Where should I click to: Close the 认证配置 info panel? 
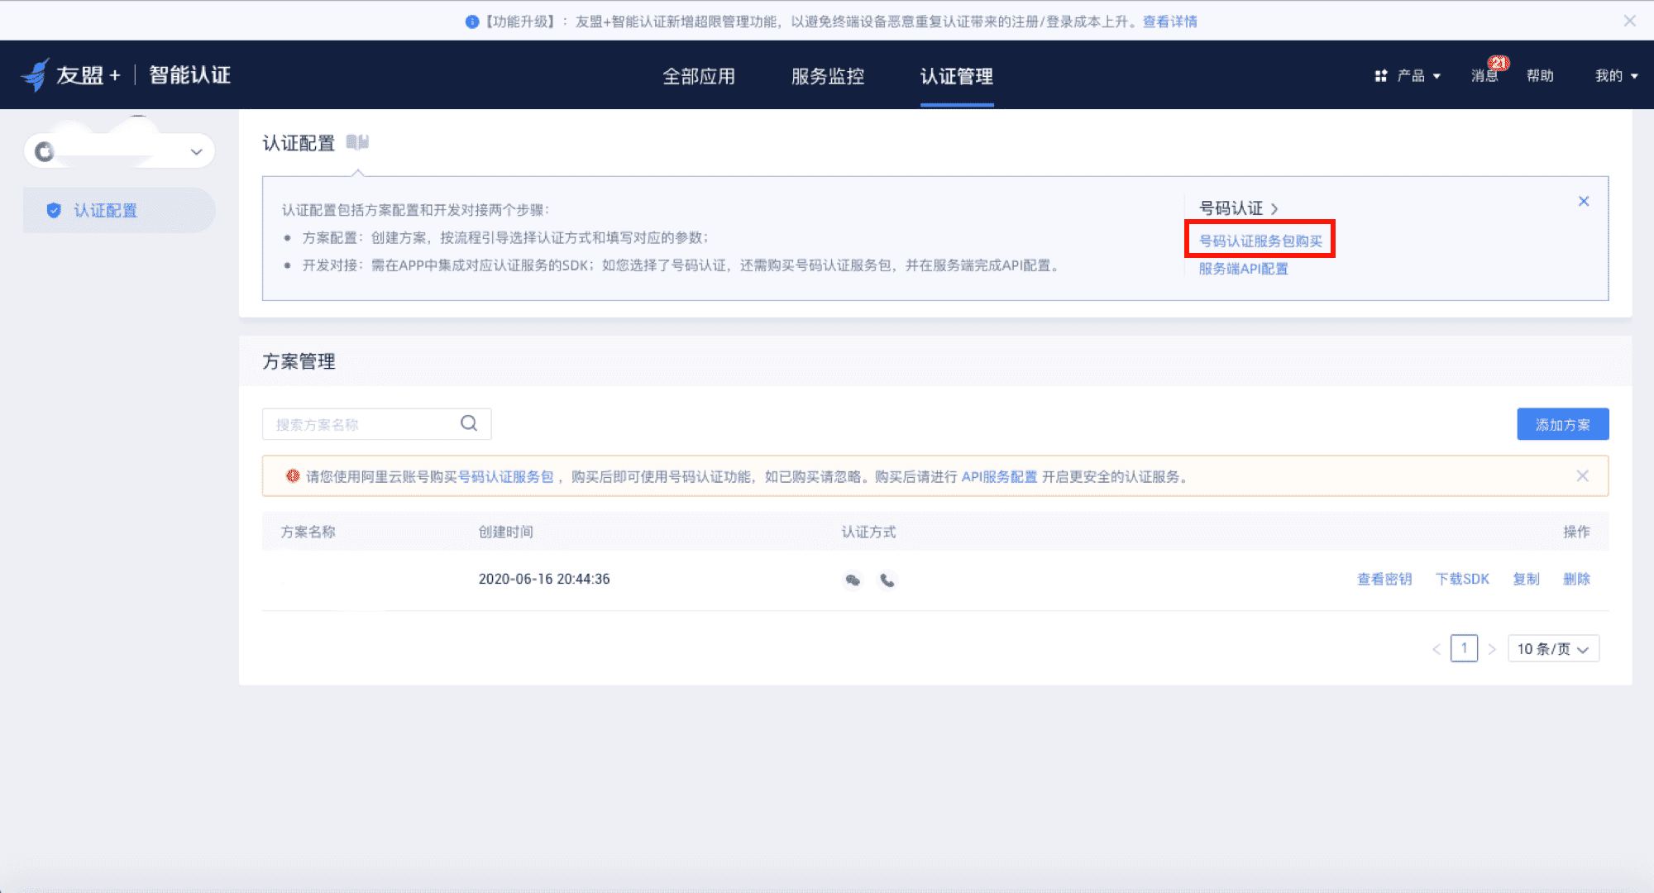pos(1584,201)
